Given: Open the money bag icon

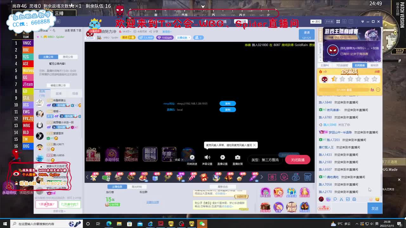Looking at the screenshot, I should pos(296,177).
